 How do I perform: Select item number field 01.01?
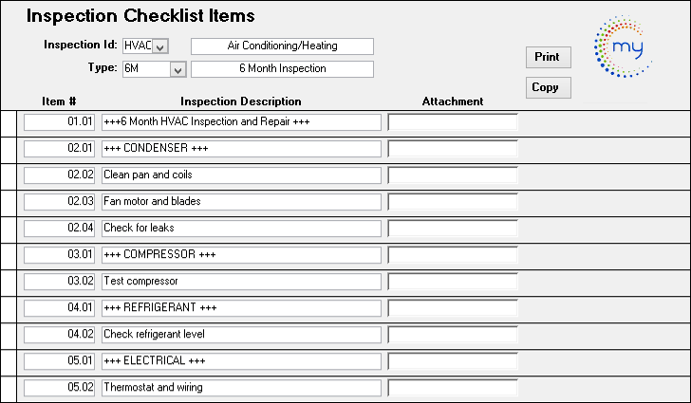[59, 122]
